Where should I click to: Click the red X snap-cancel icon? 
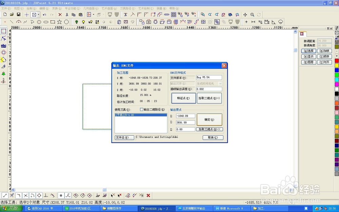coord(148,196)
